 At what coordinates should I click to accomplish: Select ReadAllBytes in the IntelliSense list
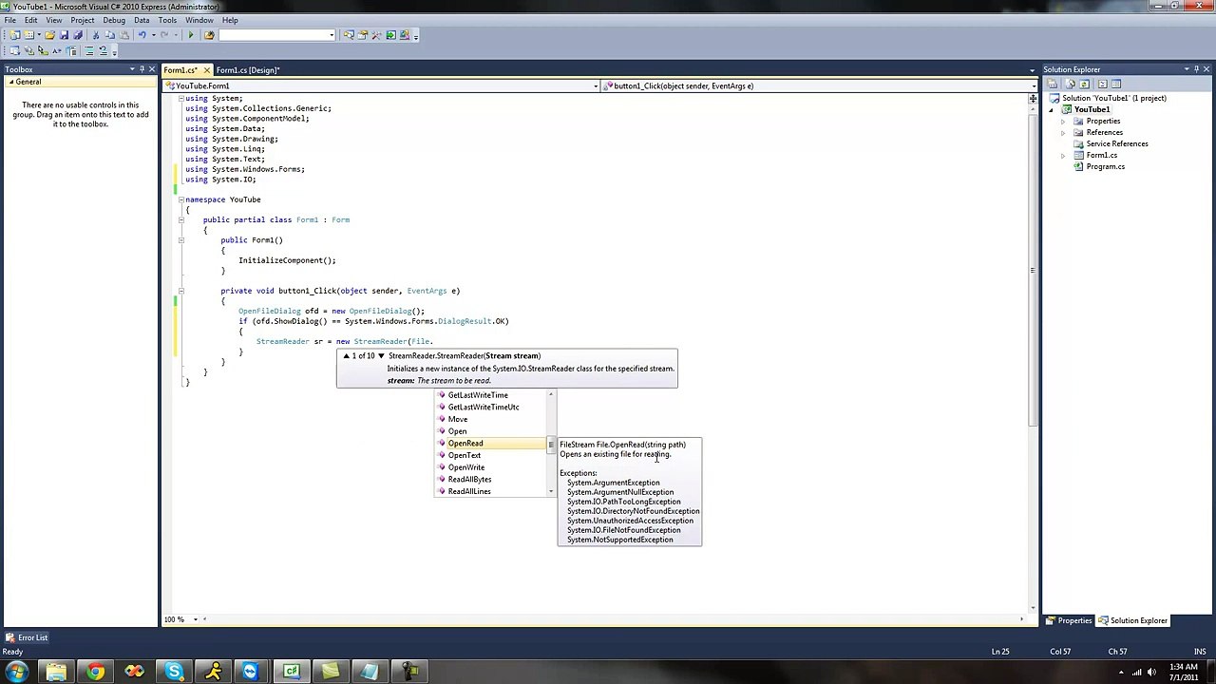coord(491,480)
